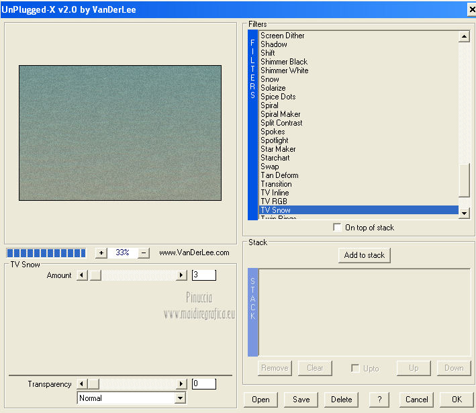Click the Amount slider thumb
The image size is (476, 413).
coord(95,275)
